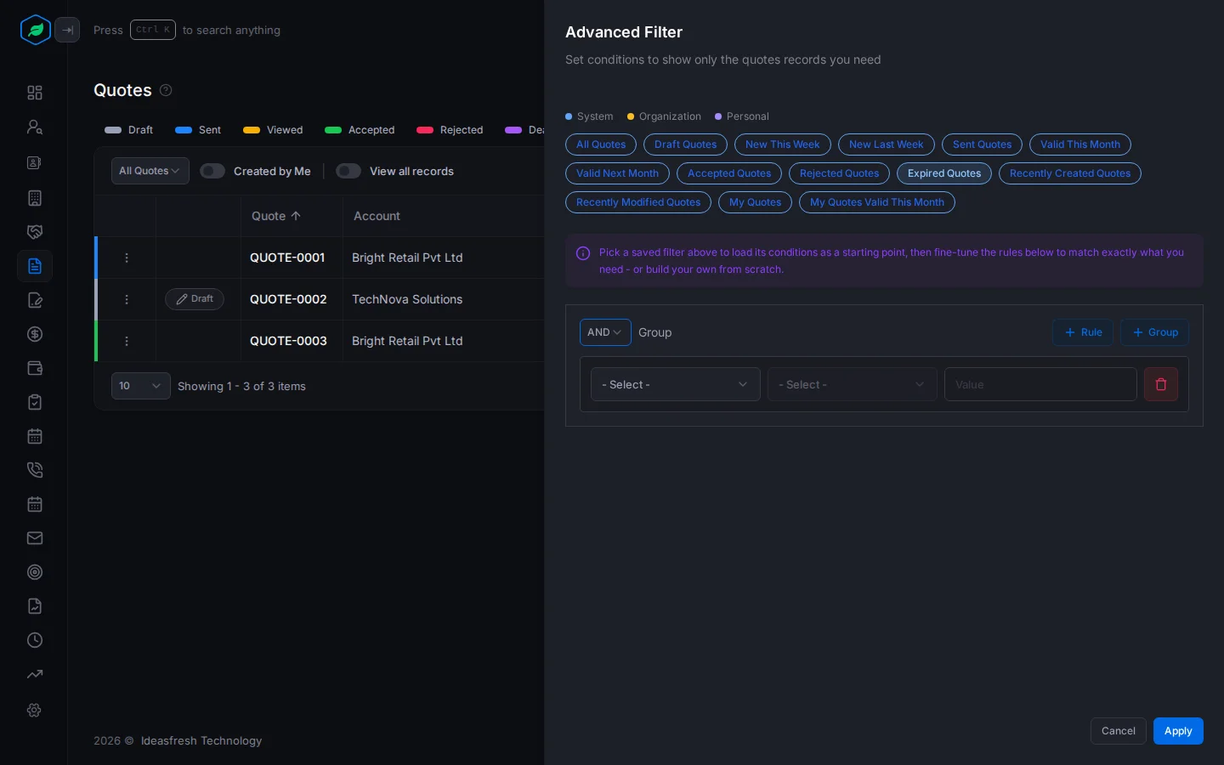Delete the filter rule with trash icon
Image resolution: width=1224 pixels, height=765 pixels.
1161,384
